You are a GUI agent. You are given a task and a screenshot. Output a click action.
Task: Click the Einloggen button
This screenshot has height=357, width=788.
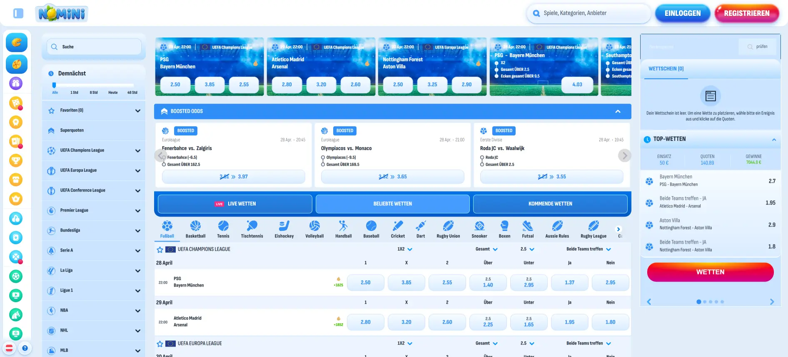click(x=682, y=13)
